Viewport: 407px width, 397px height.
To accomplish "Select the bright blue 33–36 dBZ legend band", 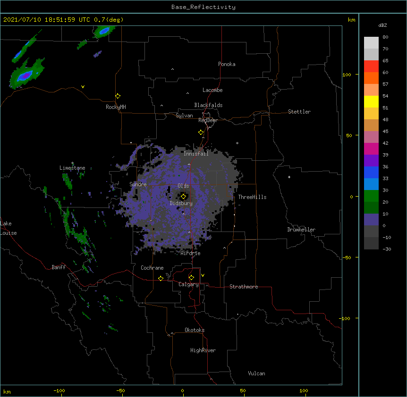I will point(371,172).
